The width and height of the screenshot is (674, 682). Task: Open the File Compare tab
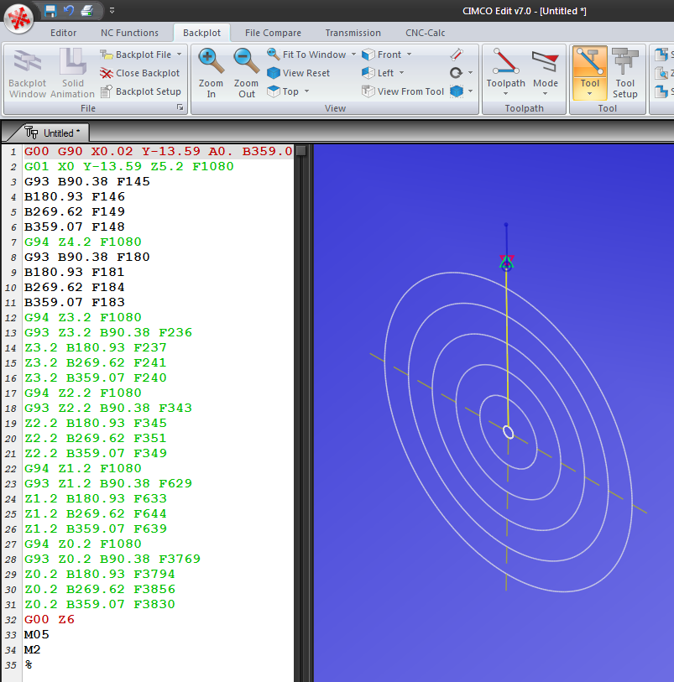(x=273, y=33)
